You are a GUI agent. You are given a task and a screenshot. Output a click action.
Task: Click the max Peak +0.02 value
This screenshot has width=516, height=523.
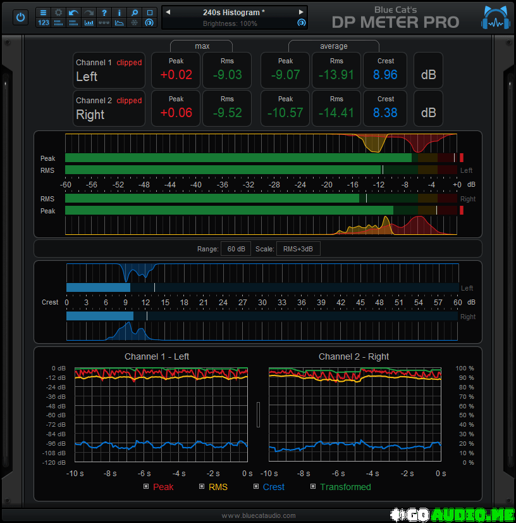tap(176, 75)
